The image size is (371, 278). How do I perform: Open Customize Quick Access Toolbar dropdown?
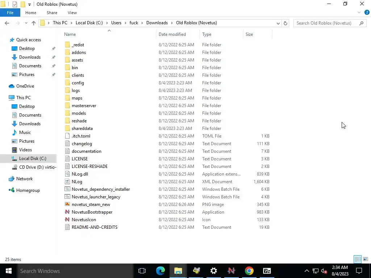(29, 4)
